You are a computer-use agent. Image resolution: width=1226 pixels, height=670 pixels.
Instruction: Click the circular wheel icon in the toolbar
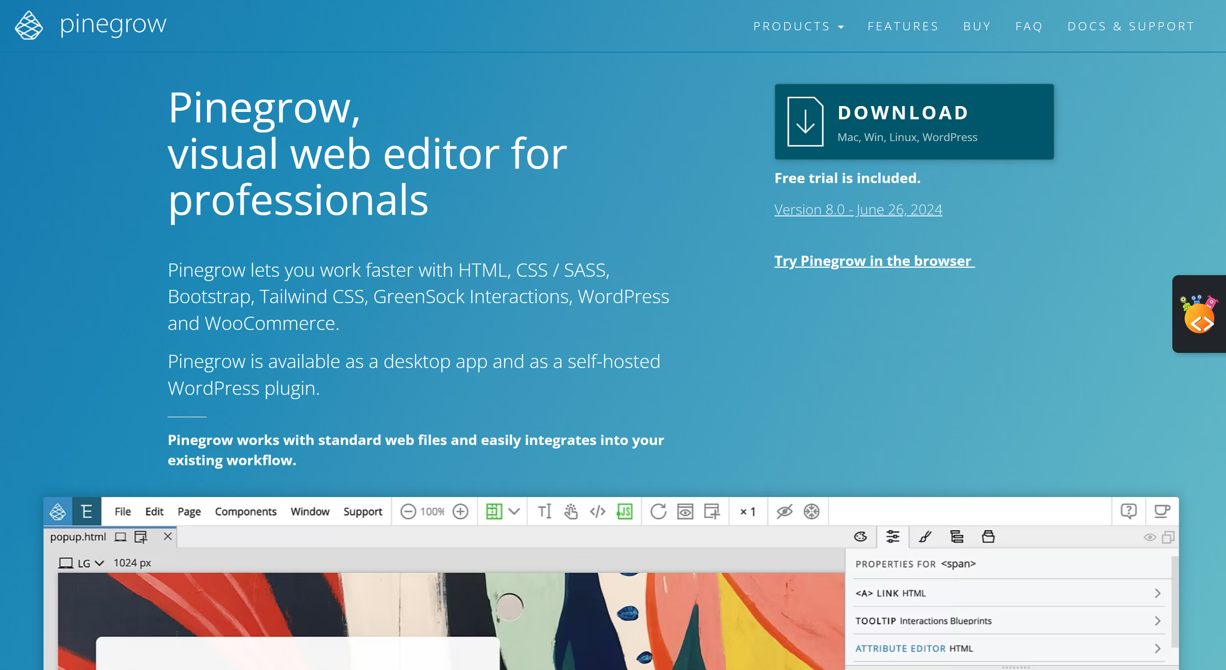[x=811, y=512]
